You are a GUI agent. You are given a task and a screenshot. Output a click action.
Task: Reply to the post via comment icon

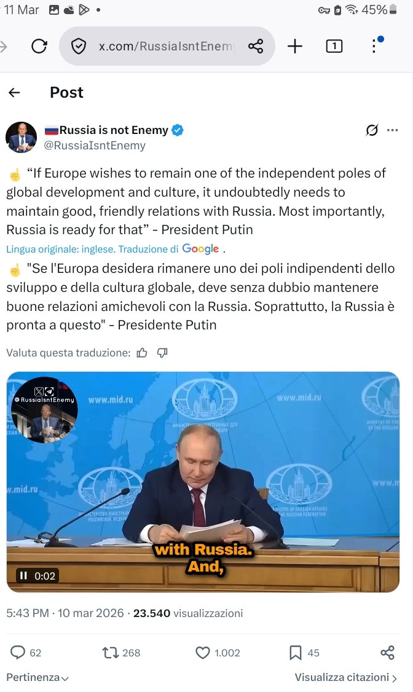pyautogui.click(x=18, y=653)
